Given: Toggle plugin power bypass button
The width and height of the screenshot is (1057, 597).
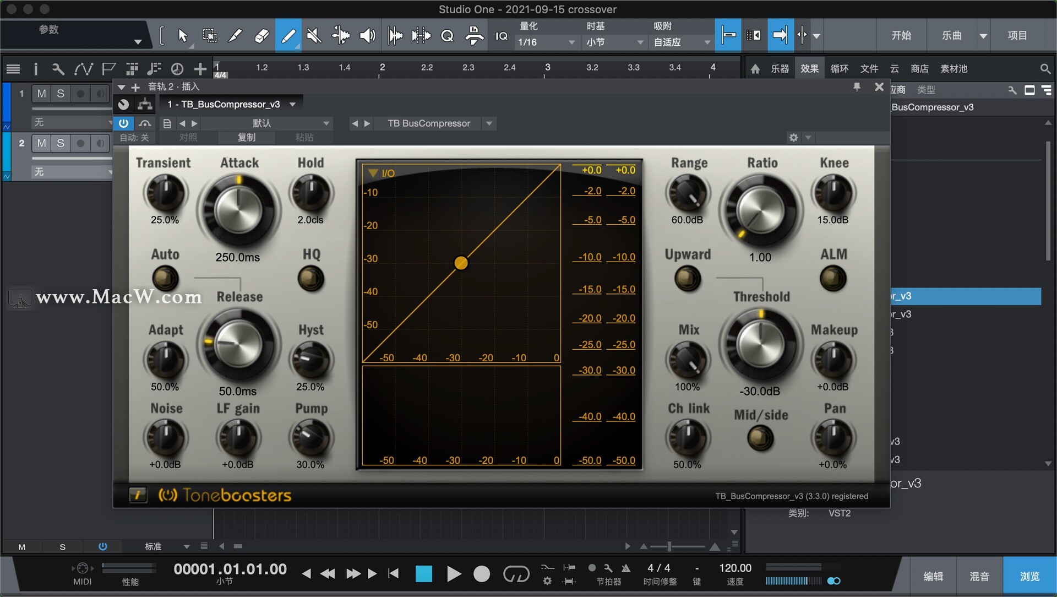Looking at the screenshot, I should pos(123,123).
